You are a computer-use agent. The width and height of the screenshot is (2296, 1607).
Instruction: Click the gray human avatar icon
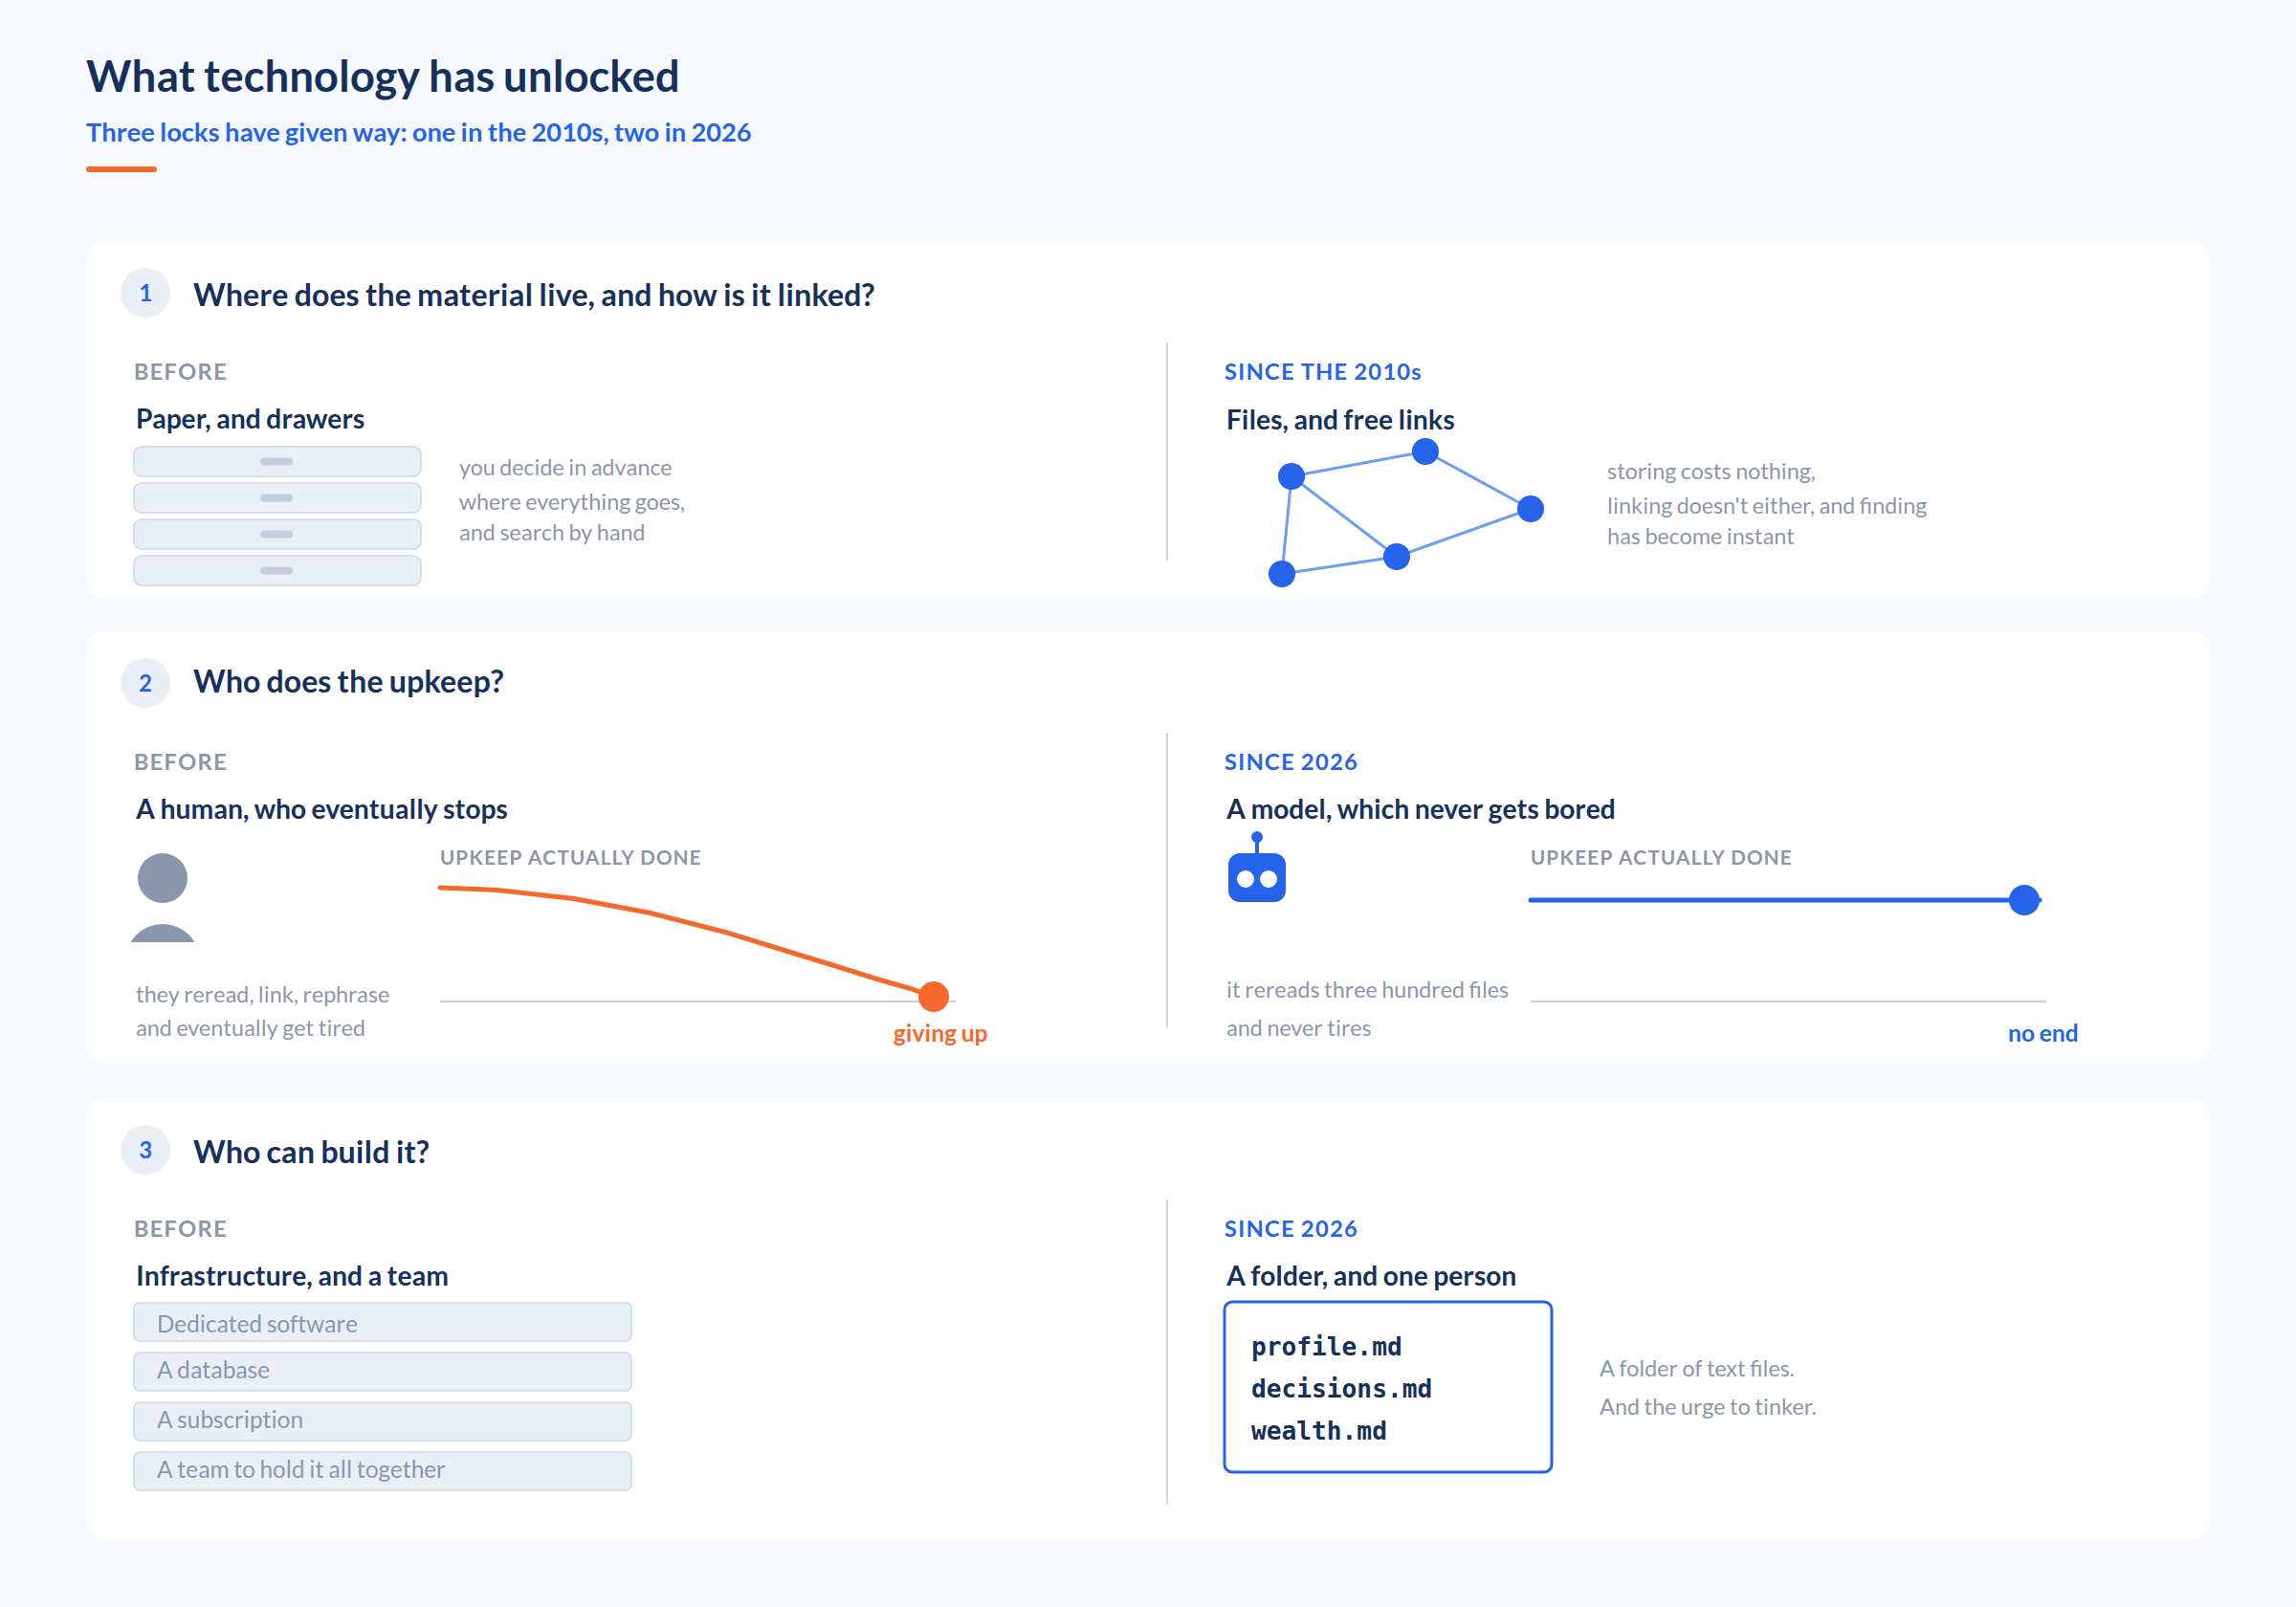click(x=162, y=897)
